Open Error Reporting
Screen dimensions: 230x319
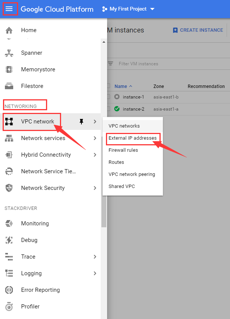pyautogui.click(x=40, y=290)
